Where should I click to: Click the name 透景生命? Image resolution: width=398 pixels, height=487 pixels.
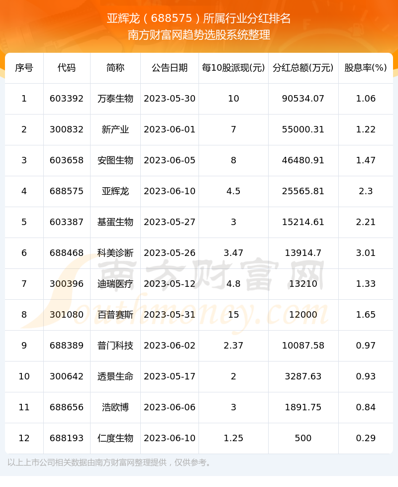click(x=115, y=376)
